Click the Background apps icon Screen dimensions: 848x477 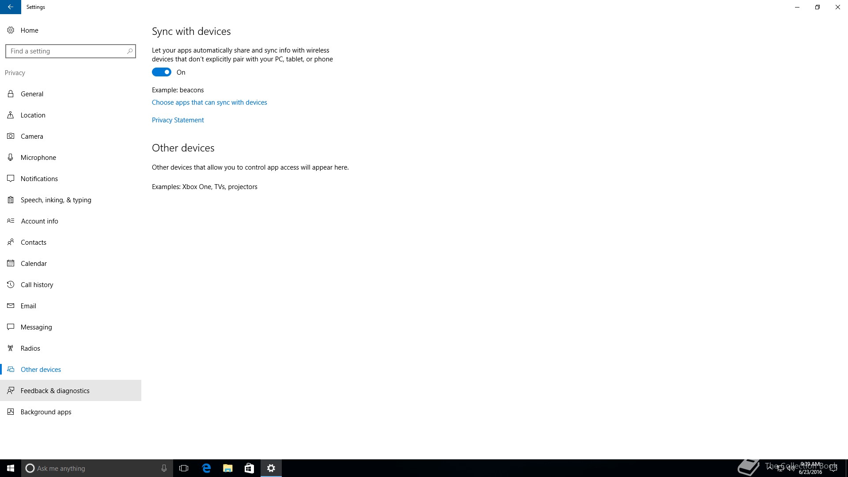(x=11, y=412)
